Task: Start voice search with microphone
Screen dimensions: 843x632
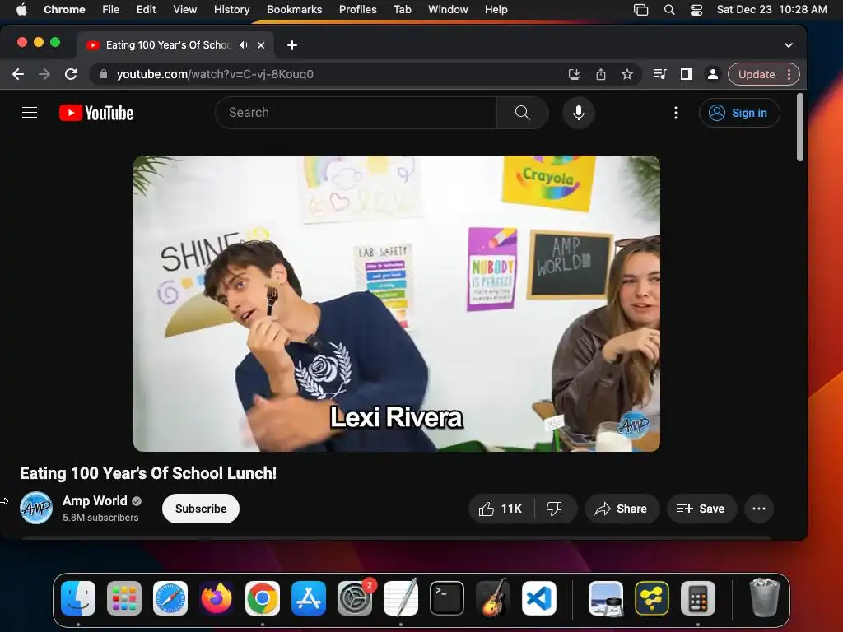Action: coord(579,112)
